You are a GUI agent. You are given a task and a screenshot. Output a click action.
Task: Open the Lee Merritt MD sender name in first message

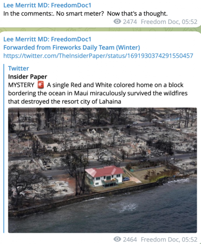(47, 5)
